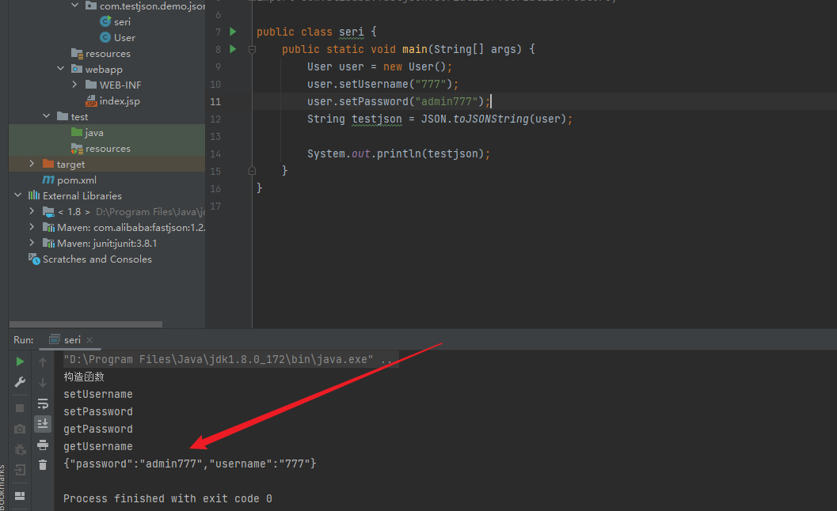Click the attach debugger bug icon

tap(20, 449)
